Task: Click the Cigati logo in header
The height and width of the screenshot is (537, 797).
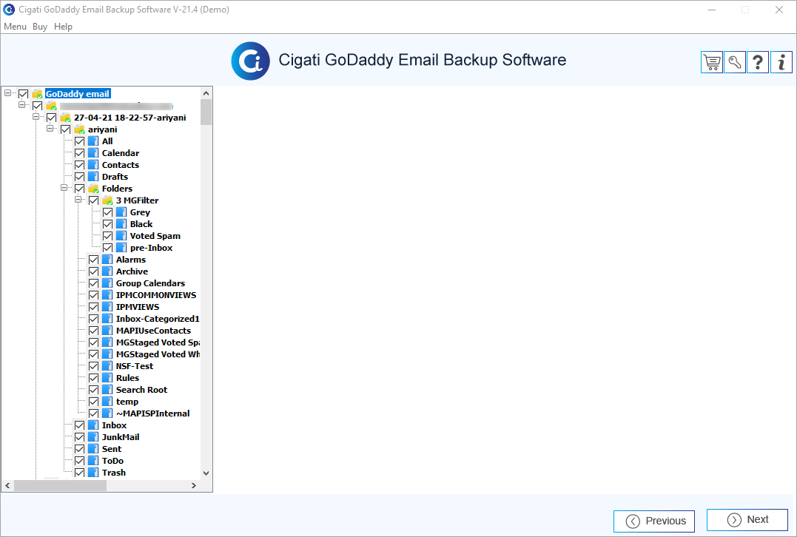Action: 250,61
